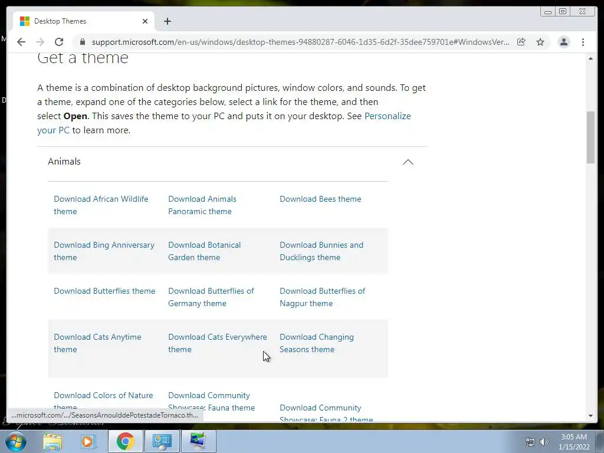The image size is (604, 453).
Task: Open the Personalization monitor taskbar icon
Action: pos(198,441)
